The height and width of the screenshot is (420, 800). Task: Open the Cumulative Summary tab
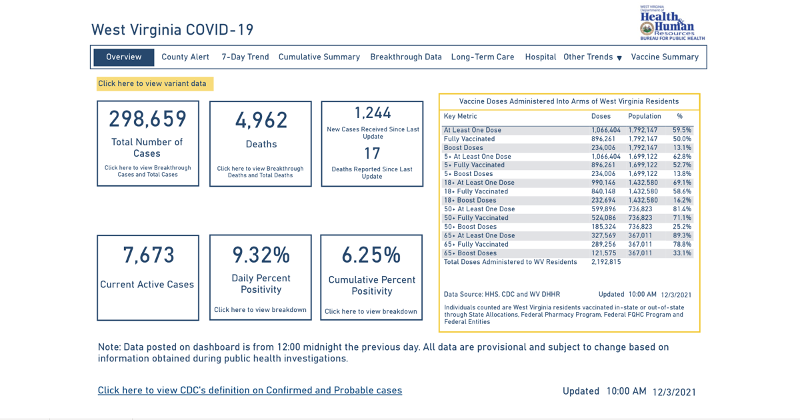(x=319, y=57)
